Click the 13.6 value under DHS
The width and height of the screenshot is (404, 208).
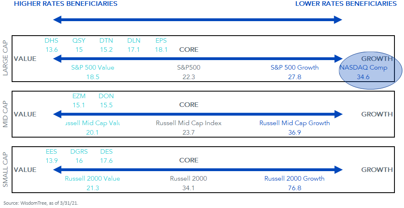52,50
